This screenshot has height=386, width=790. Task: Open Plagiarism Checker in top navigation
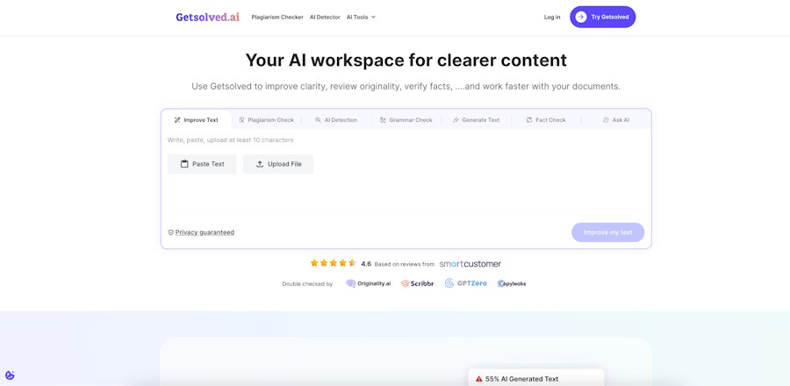[x=277, y=18]
